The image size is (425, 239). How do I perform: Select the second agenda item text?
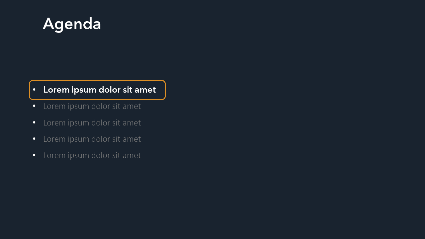pos(92,106)
